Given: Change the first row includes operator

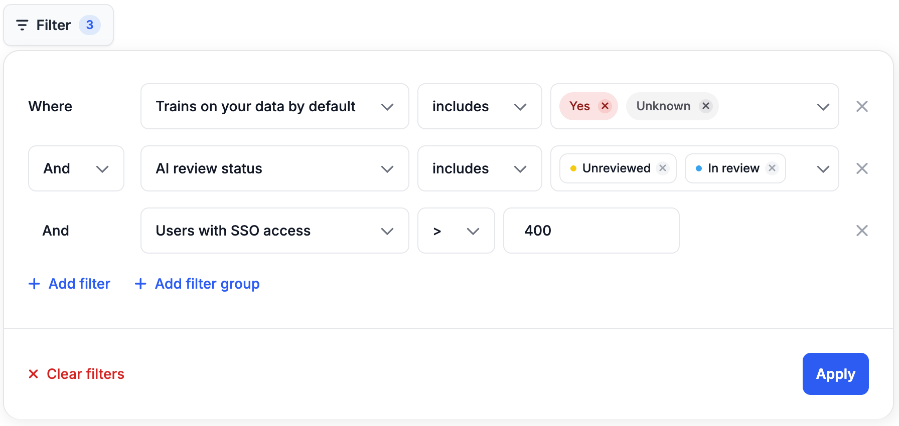Looking at the screenshot, I should pos(479,106).
